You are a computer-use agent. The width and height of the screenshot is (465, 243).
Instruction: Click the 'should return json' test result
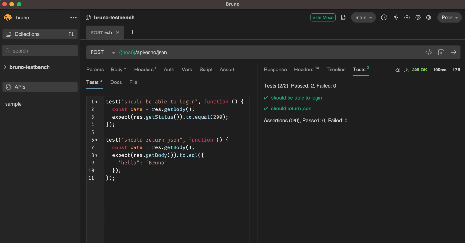291,109
